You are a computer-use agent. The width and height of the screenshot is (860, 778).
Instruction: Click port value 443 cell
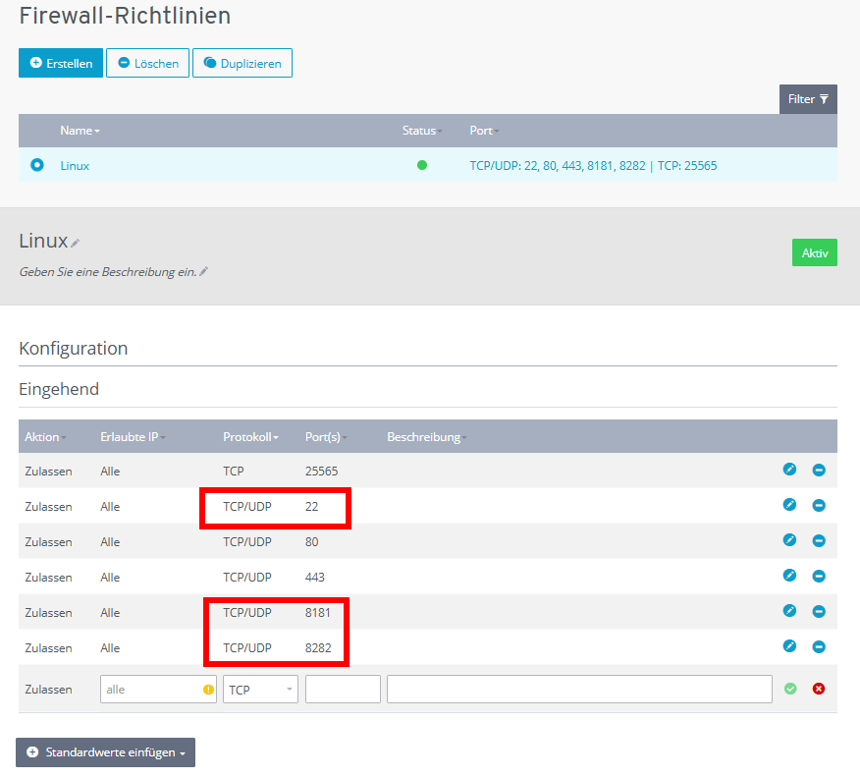coord(315,578)
